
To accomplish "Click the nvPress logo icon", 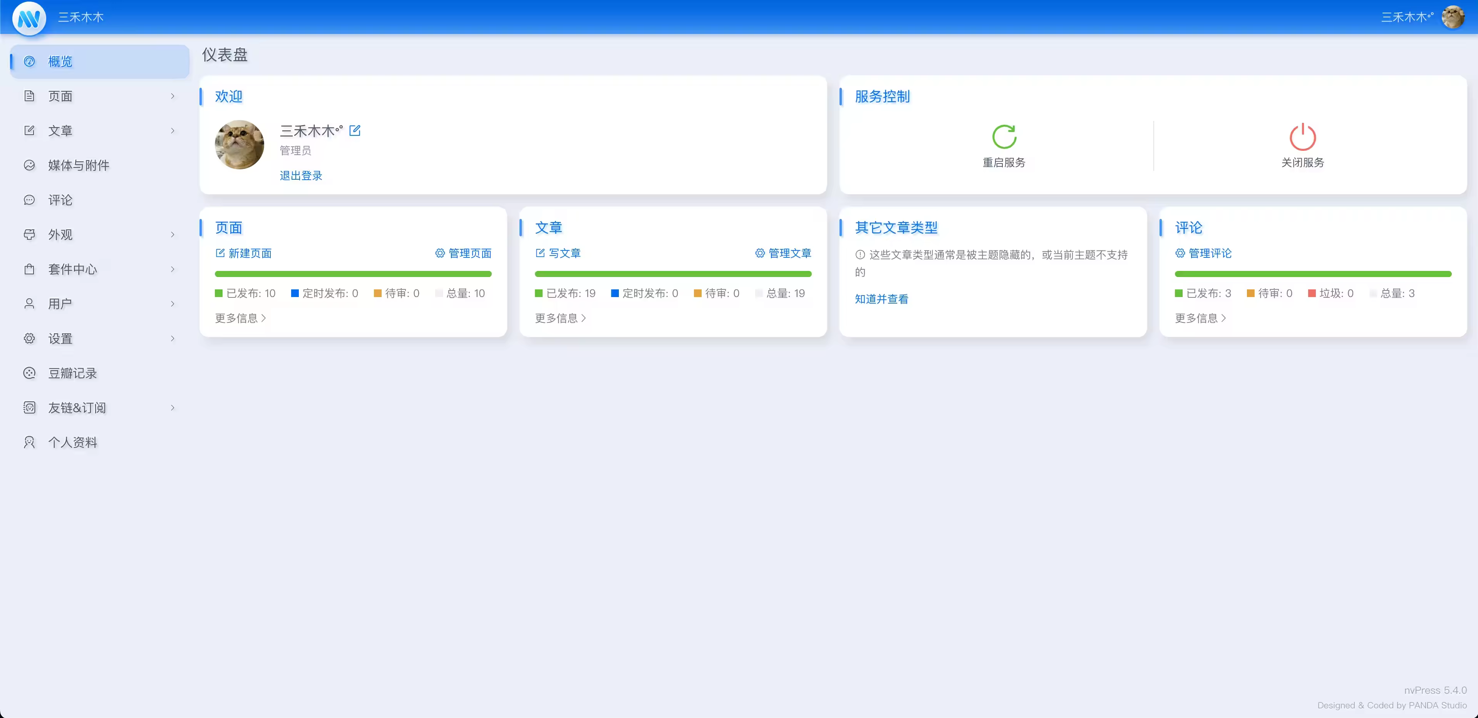I will (28, 18).
